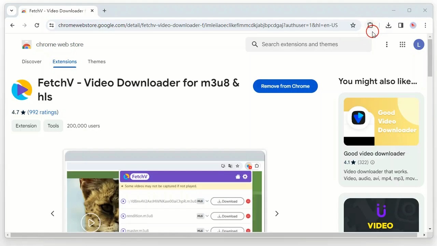Viewport: 437px width, 246px height.
Task: Select the chromewebstore URL in address bar
Action: point(198,25)
